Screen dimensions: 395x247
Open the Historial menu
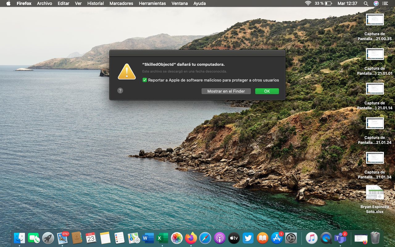pos(96,3)
